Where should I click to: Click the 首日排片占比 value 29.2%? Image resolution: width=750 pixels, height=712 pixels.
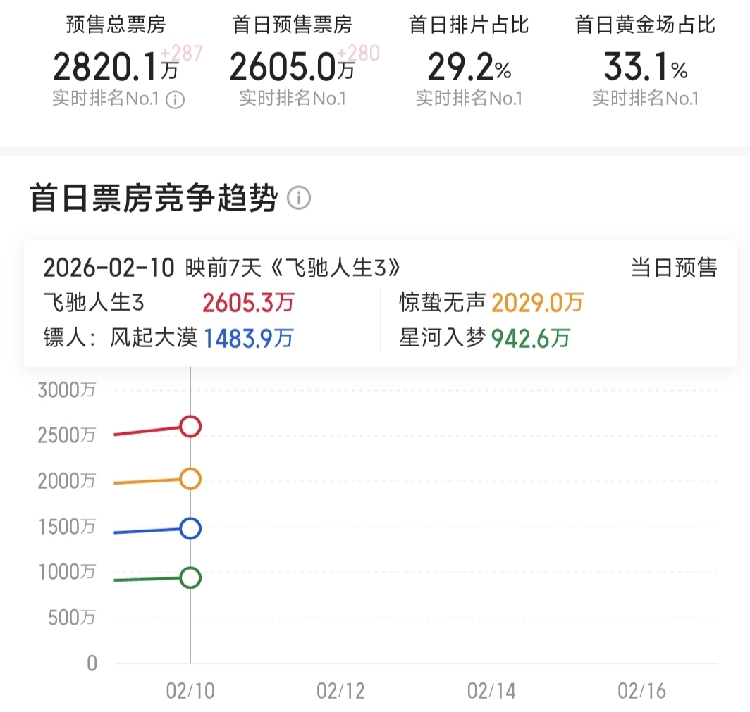(469, 67)
